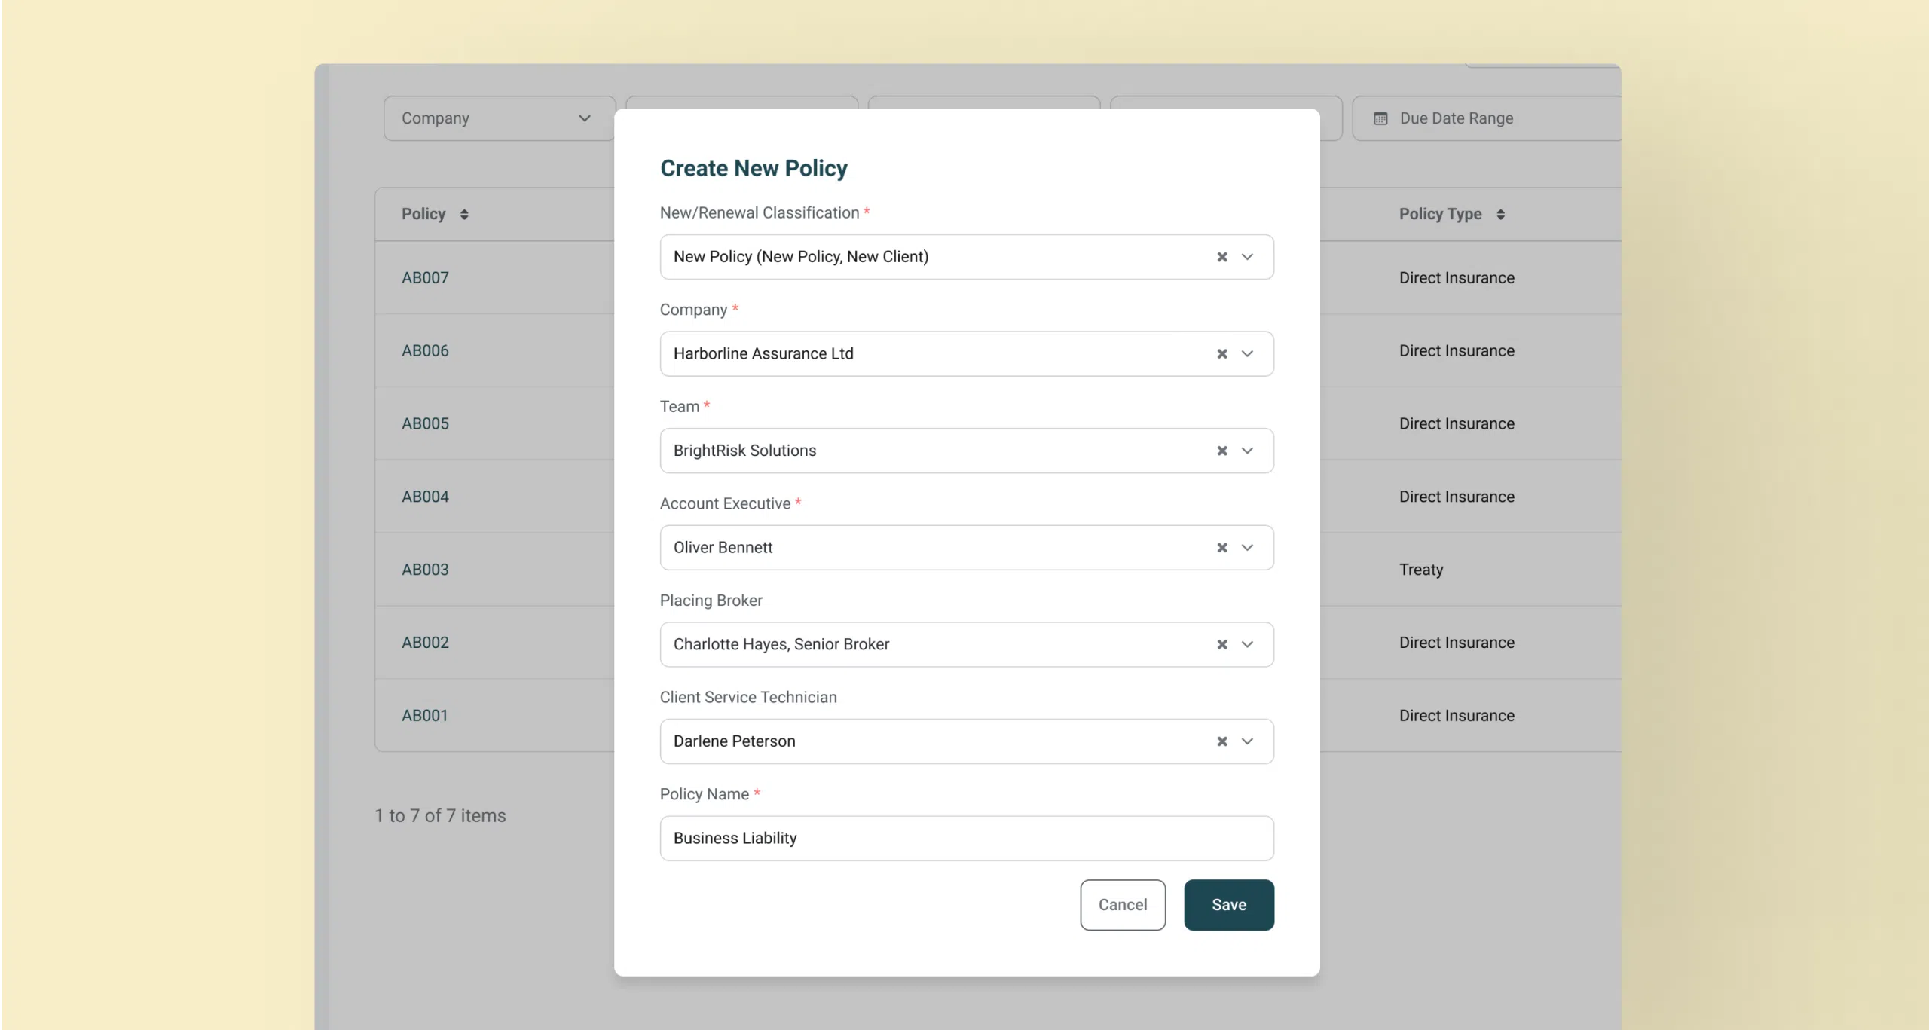Sort the table by the Policy column
Image resolution: width=1929 pixels, height=1030 pixels.
coord(463,213)
